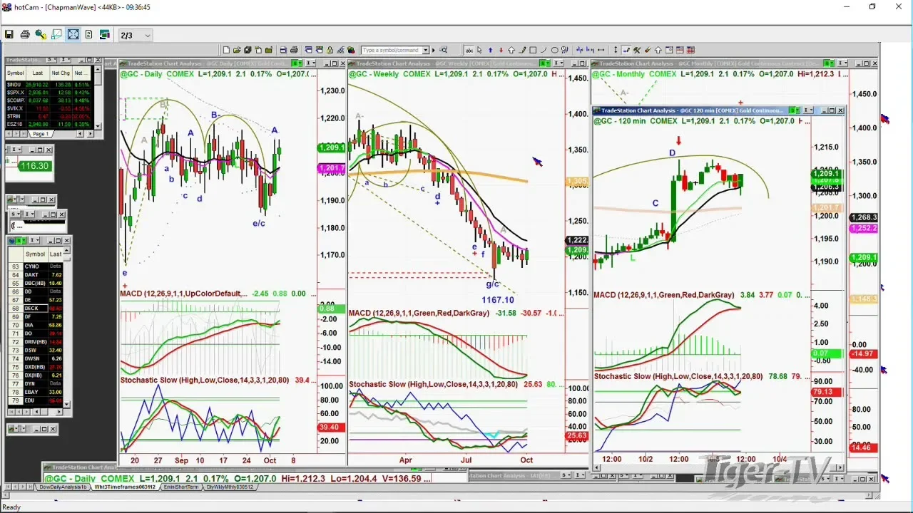Click the New document icon in TradeStation toolbar
Screen dimensions: 913x513
click(x=226, y=50)
